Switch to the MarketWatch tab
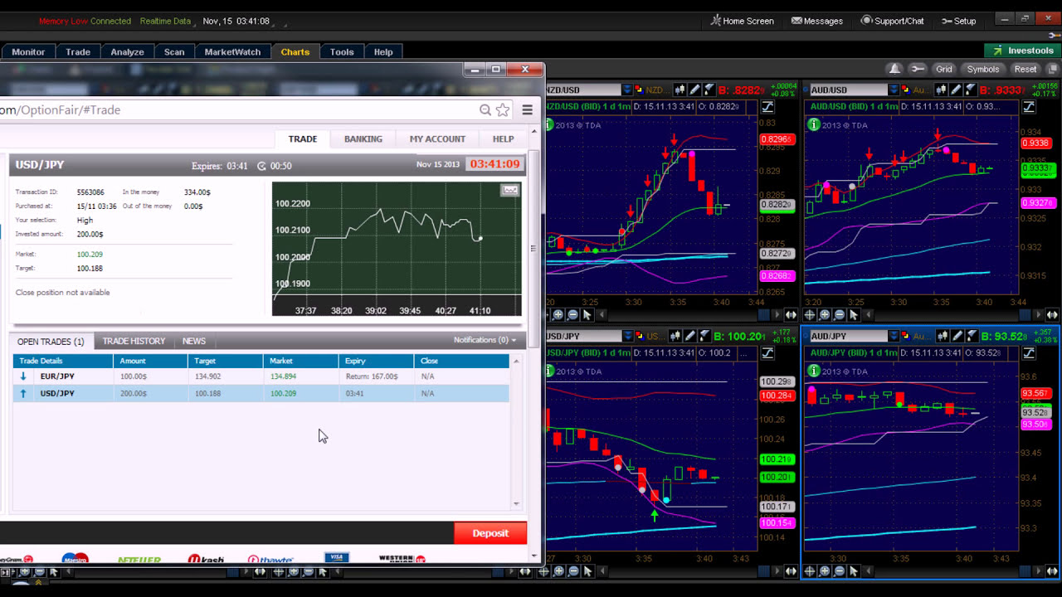This screenshot has height=597, width=1062. click(x=232, y=51)
